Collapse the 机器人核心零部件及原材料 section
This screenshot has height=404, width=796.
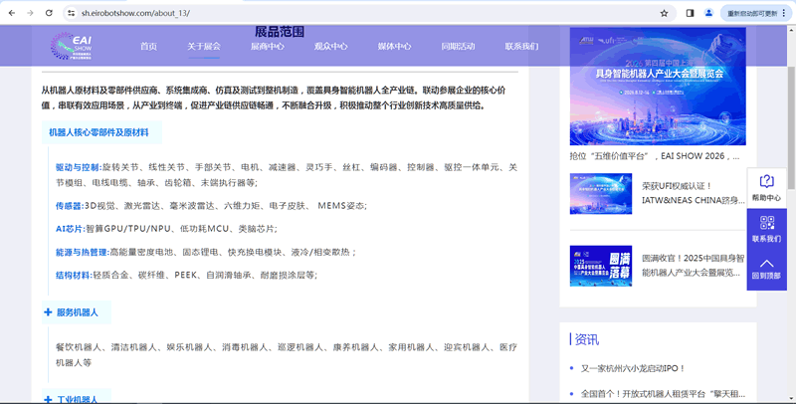[x=99, y=132]
